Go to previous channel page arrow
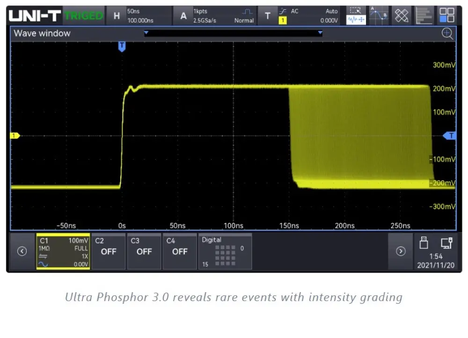The height and width of the screenshot is (338, 468). tap(22, 251)
